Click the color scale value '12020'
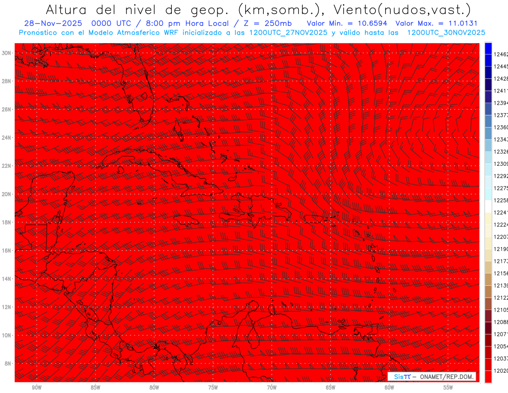 tap(501, 371)
